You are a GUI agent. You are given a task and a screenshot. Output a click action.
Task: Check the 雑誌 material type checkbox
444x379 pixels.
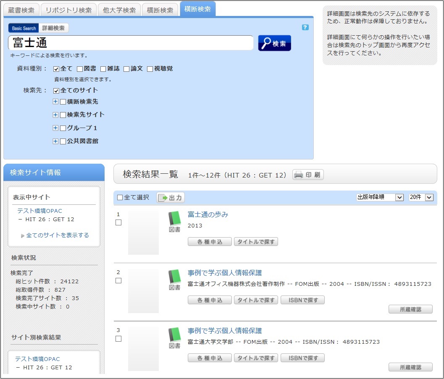[x=103, y=69]
